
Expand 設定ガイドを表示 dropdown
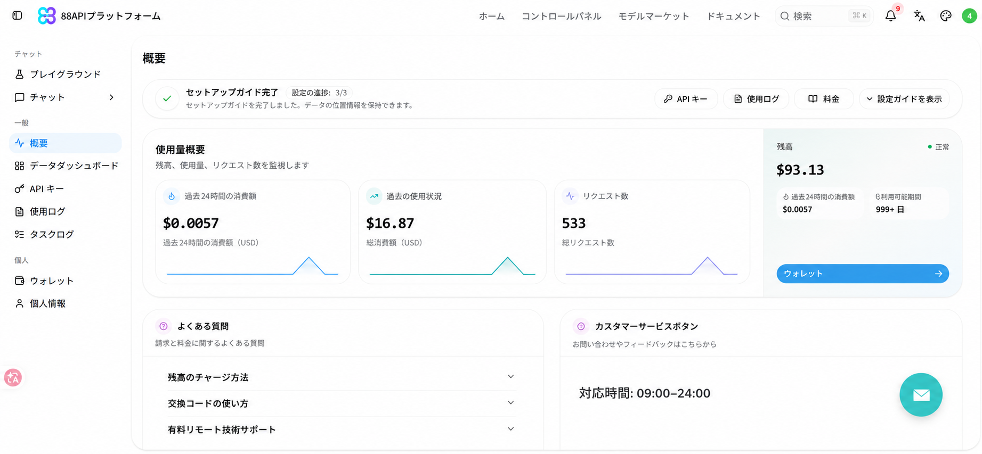click(904, 99)
